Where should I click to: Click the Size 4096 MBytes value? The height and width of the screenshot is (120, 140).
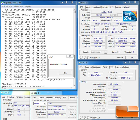pos(95,75)
